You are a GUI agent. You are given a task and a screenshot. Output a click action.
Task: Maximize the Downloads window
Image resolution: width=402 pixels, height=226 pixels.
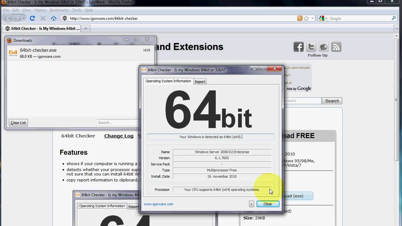point(135,39)
